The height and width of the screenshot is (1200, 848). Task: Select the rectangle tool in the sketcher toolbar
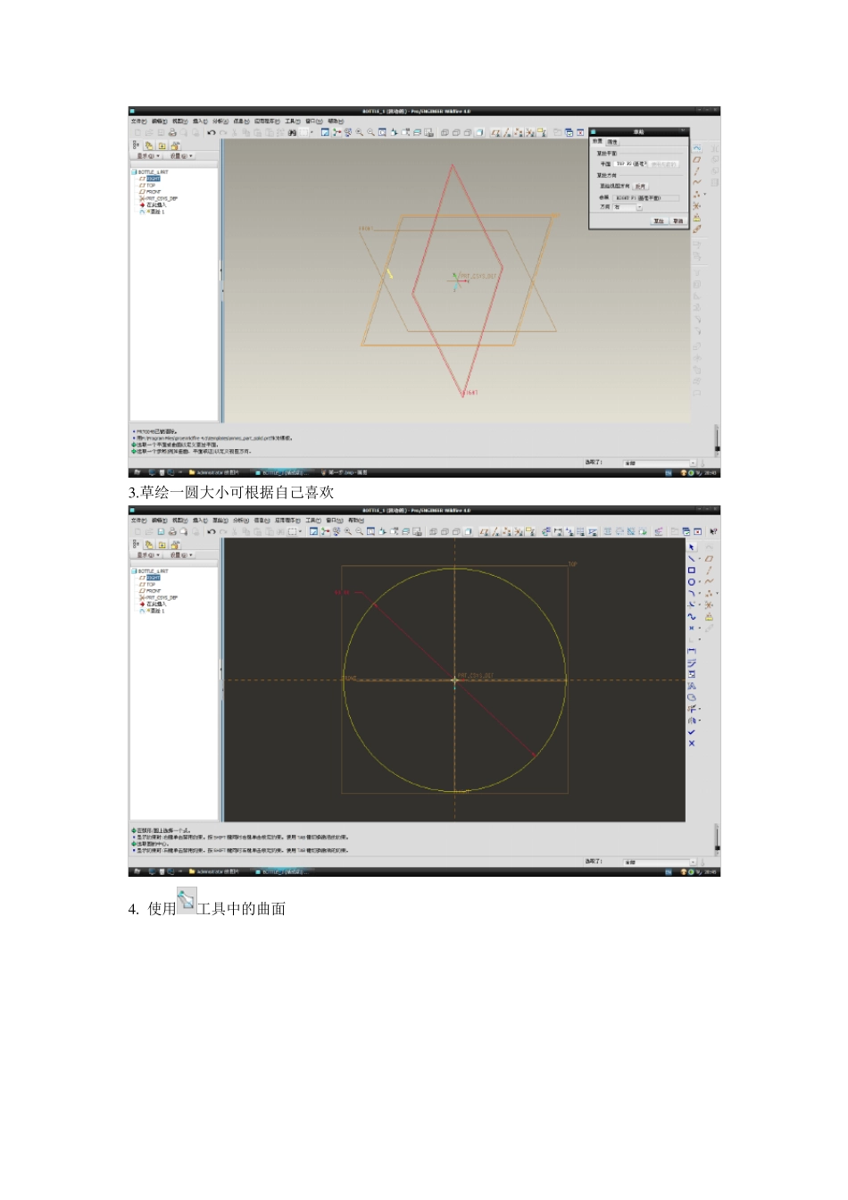(x=691, y=570)
